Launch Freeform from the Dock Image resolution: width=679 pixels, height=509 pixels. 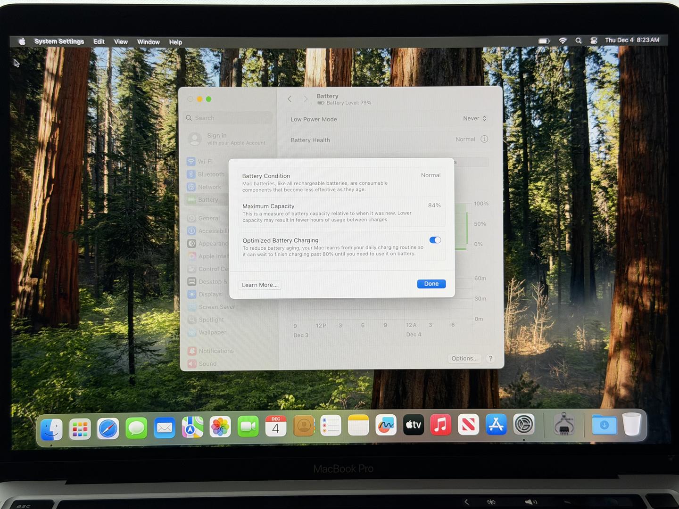[x=386, y=426]
